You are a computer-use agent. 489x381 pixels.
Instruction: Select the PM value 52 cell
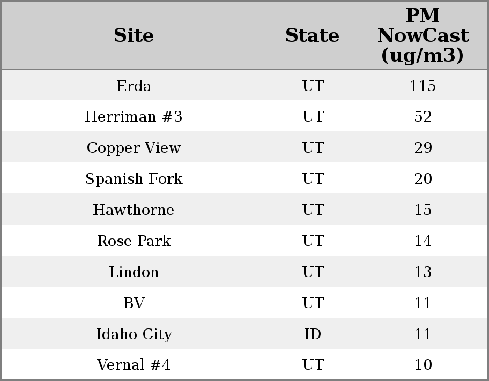423,117
